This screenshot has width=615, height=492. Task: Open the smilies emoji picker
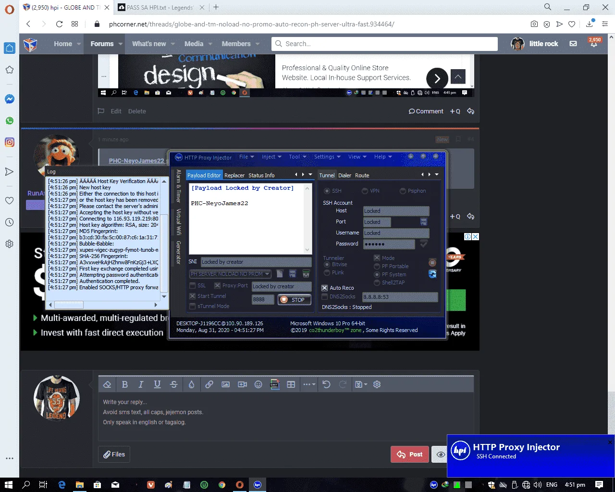[258, 384]
